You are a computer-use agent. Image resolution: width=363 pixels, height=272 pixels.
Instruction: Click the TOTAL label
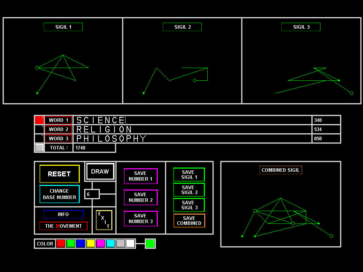58,148
